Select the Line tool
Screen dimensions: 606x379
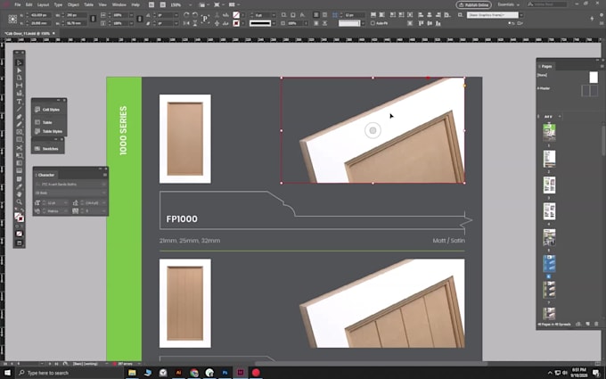(x=19, y=109)
